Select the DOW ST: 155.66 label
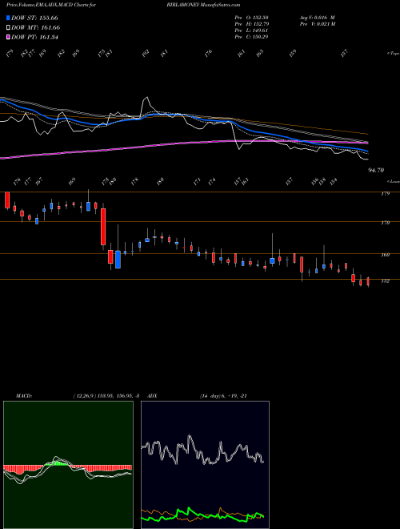This screenshot has width=400, height=529. pos(34,18)
